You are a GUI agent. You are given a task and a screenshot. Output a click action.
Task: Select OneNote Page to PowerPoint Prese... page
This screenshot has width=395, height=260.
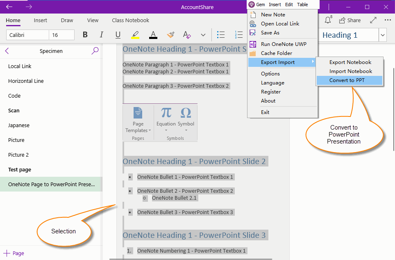(51, 185)
